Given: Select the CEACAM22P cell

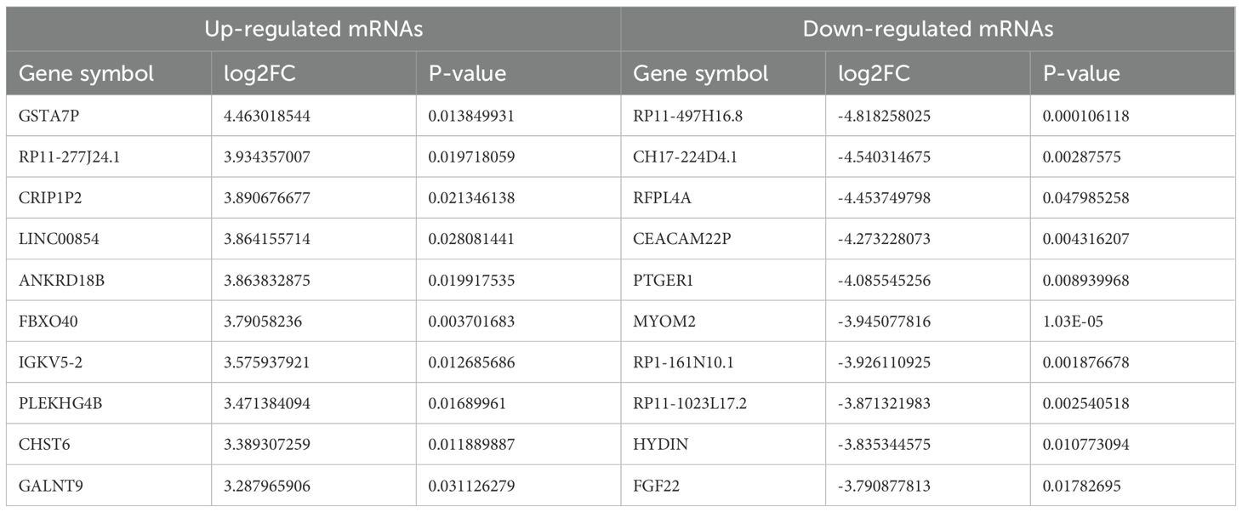Looking at the screenshot, I should pos(723,239).
